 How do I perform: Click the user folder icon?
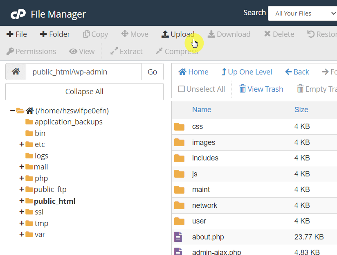click(x=179, y=221)
